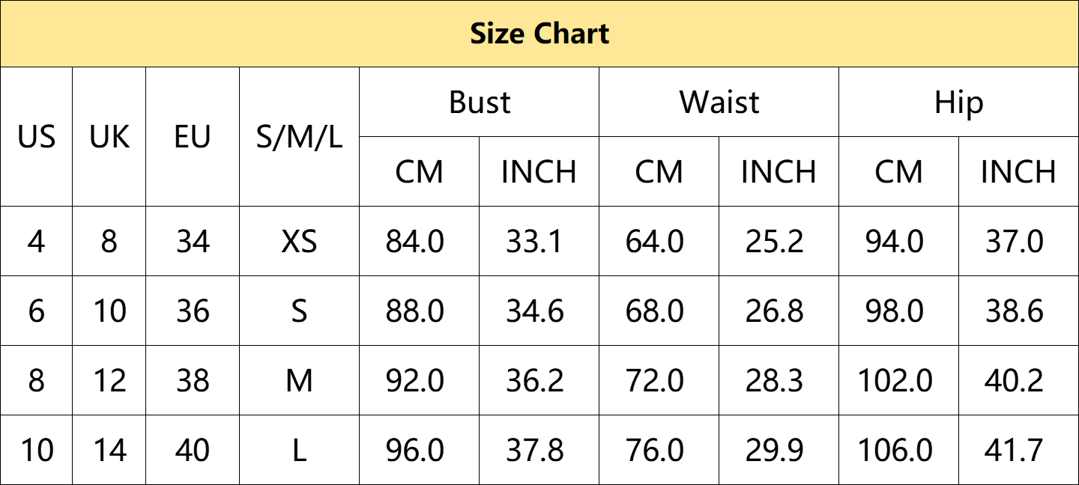The height and width of the screenshot is (485, 1079).
Task: Click the Waist 26.8 inch value
Action: pos(775,311)
